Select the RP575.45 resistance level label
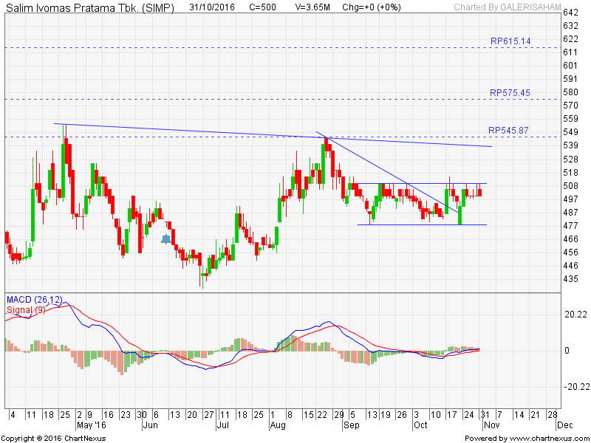This screenshot has height=443, width=591. click(510, 93)
